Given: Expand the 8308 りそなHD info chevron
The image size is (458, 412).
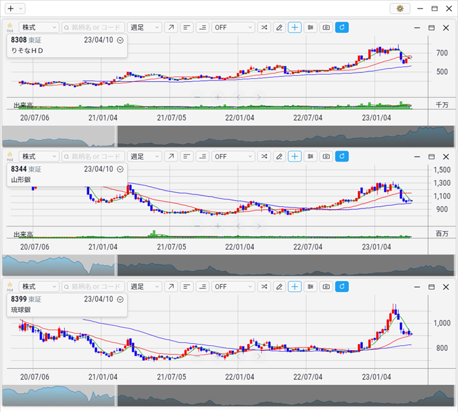Looking at the screenshot, I should coord(120,40).
